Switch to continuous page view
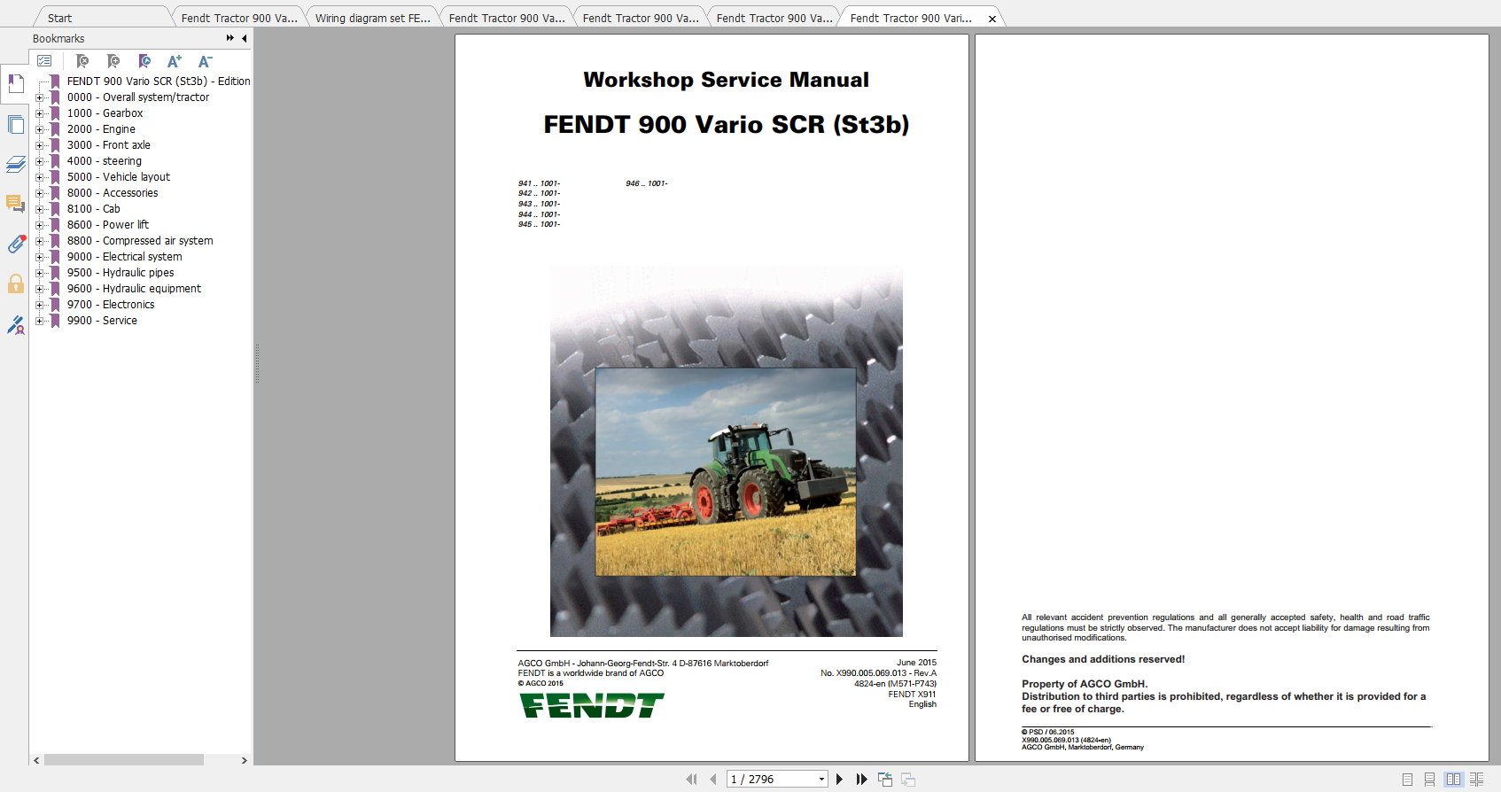1501x792 pixels. pyautogui.click(x=1429, y=780)
